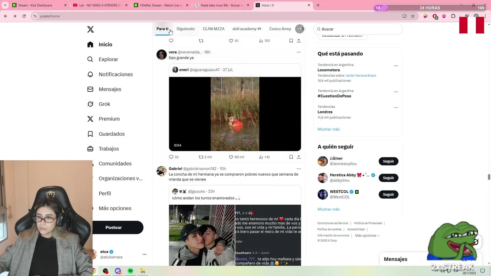The width and height of the screenshot is (491, 276).
Task: Expand footer Más opciones link
Action: click(x=367, y=235)
